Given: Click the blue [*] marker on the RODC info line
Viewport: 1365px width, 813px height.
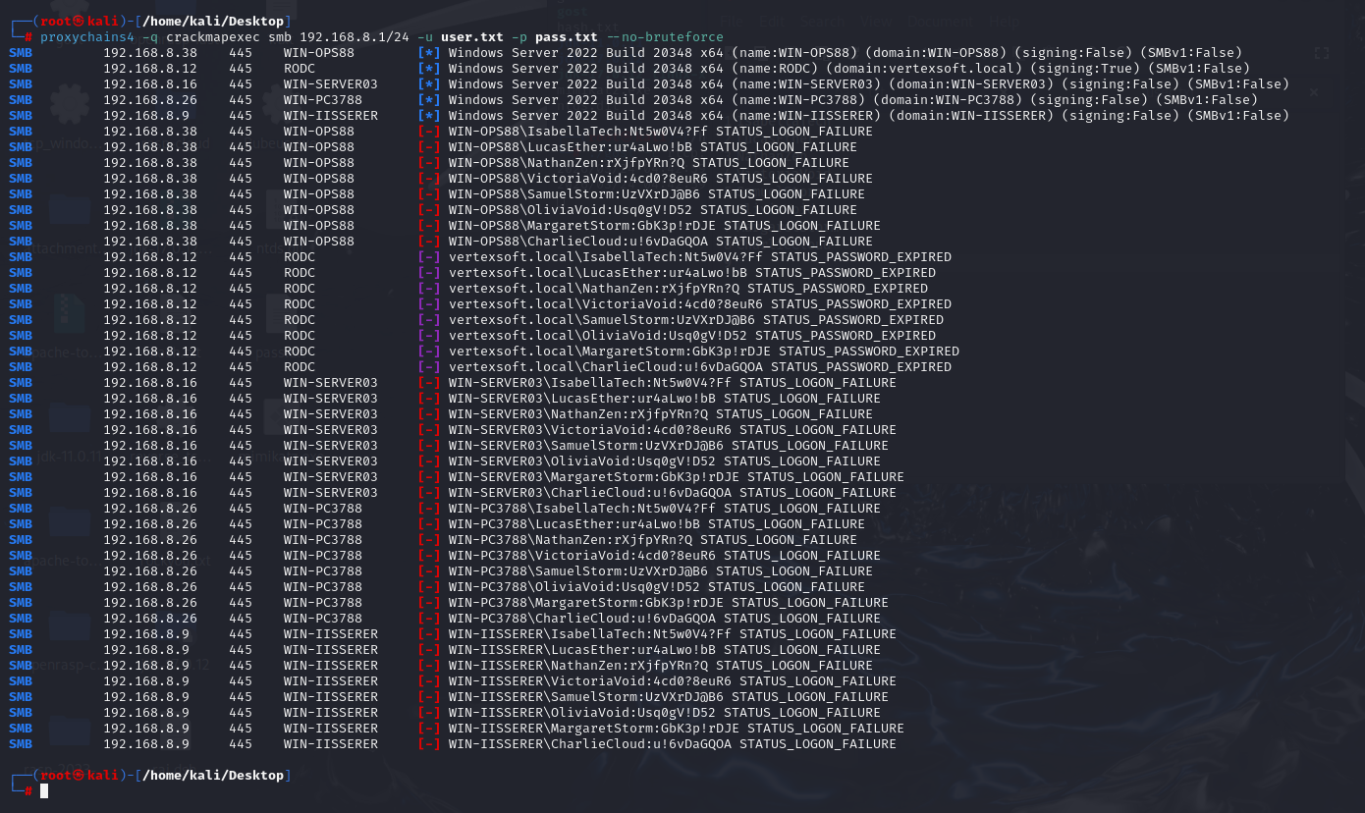Looking at the screenshot, I should 428,69.
